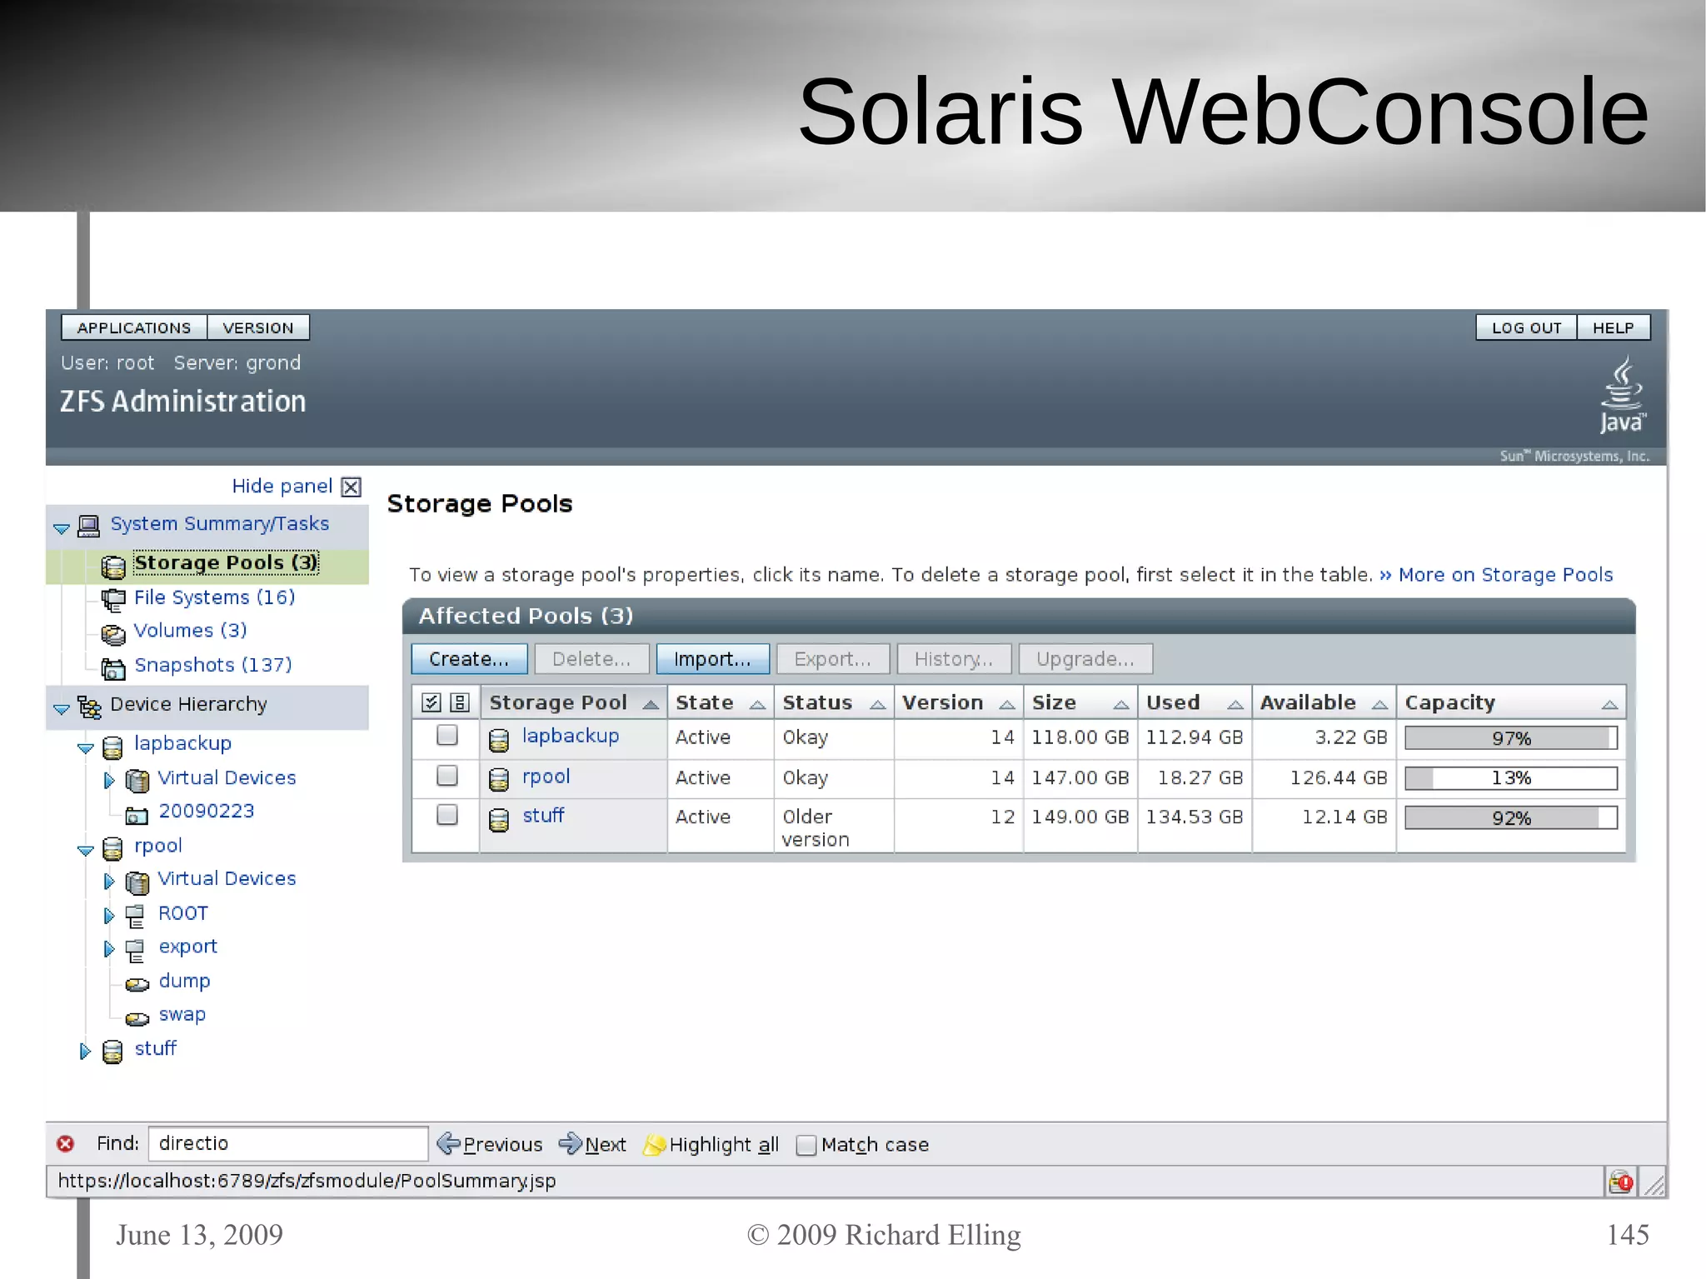Sort table by Version column
The width and height of the screenshot is (1706, 1279).
958,702
